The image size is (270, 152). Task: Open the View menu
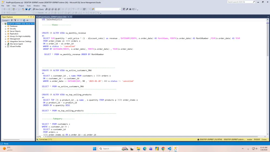[x=14, y=6]
